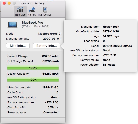Click the macOS Battery status Good value in main window
Screen dimensions: 138x124
pos(55,97)
